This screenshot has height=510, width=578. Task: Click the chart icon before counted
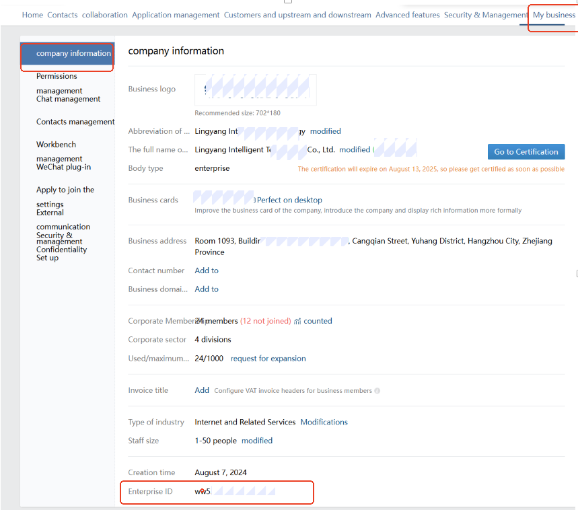[x=297, y=322]
